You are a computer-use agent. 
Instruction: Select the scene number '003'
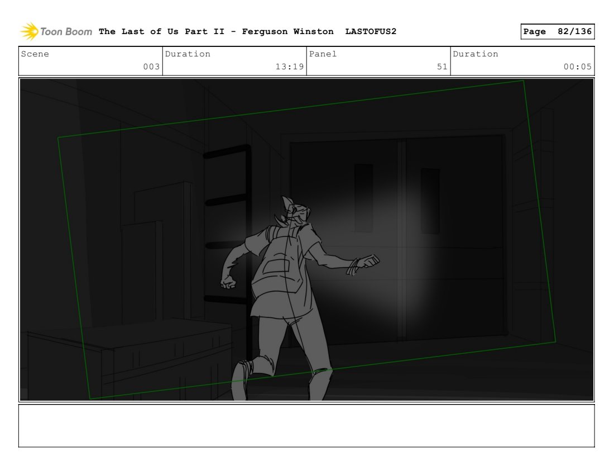click(x=151, y=66)
